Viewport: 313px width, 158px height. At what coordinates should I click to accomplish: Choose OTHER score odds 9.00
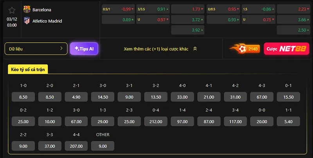tap(103, 146)
